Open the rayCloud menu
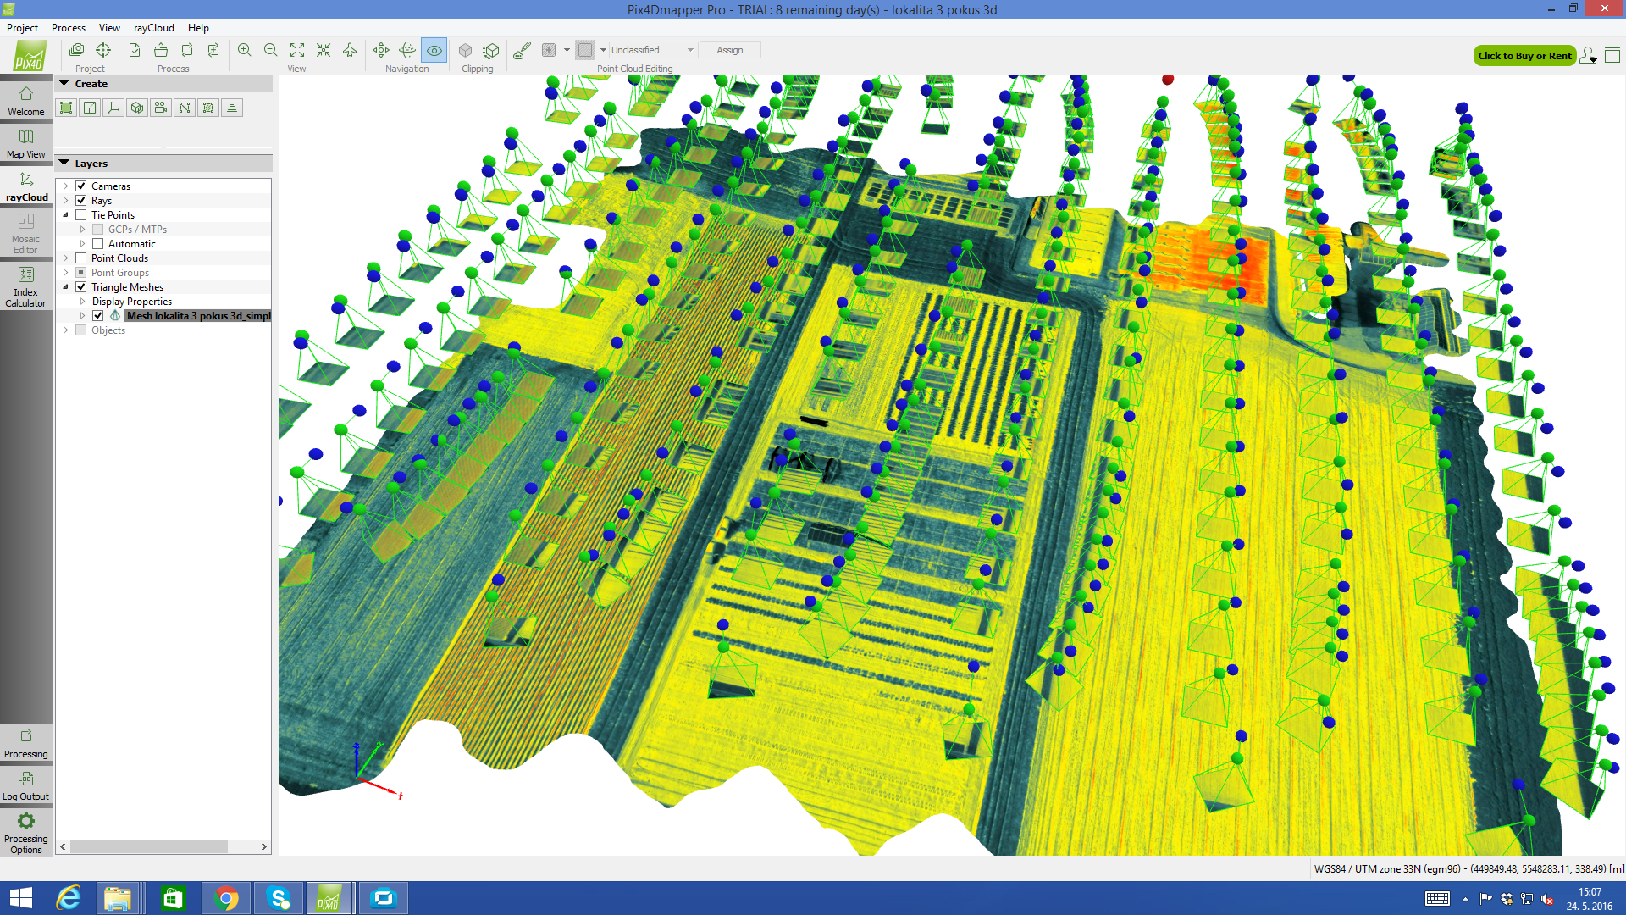The width and height of the screenshot is (1626, 915). pos(154,28)
